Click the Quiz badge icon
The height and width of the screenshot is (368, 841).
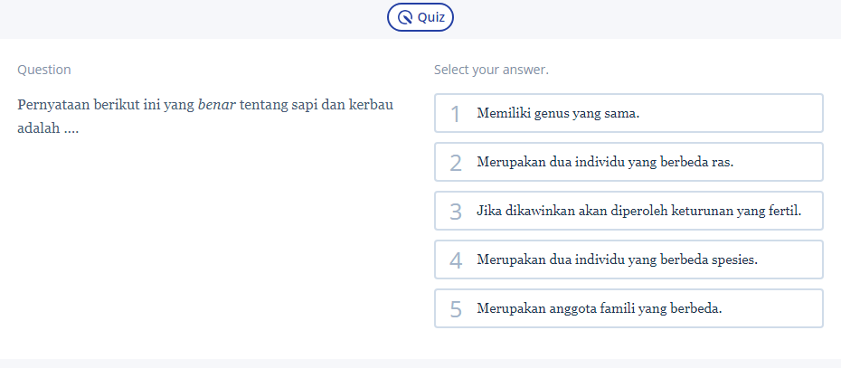[405, 18]
